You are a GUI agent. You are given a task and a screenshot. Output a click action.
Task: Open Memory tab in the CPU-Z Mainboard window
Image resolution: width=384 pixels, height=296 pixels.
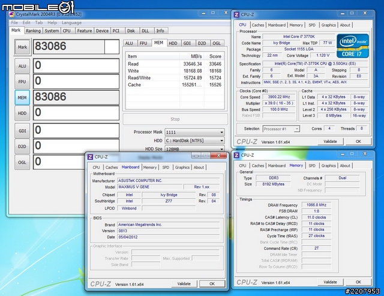coord(150,168)
